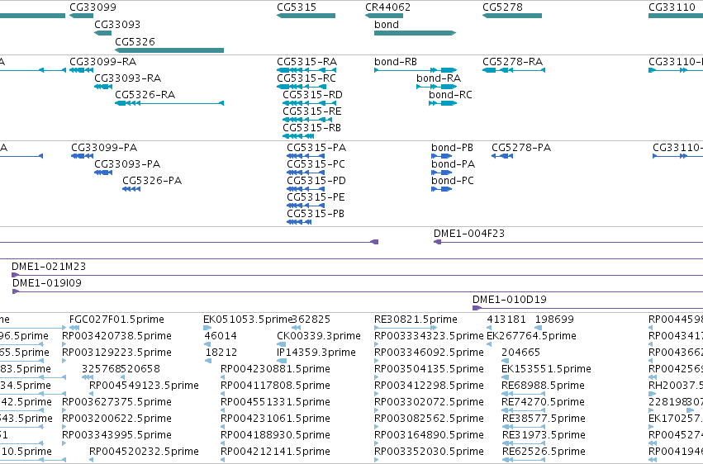Click the CG5315-PA protein label
The width and height of the screenshot is (703, 464).
[316, 147]
